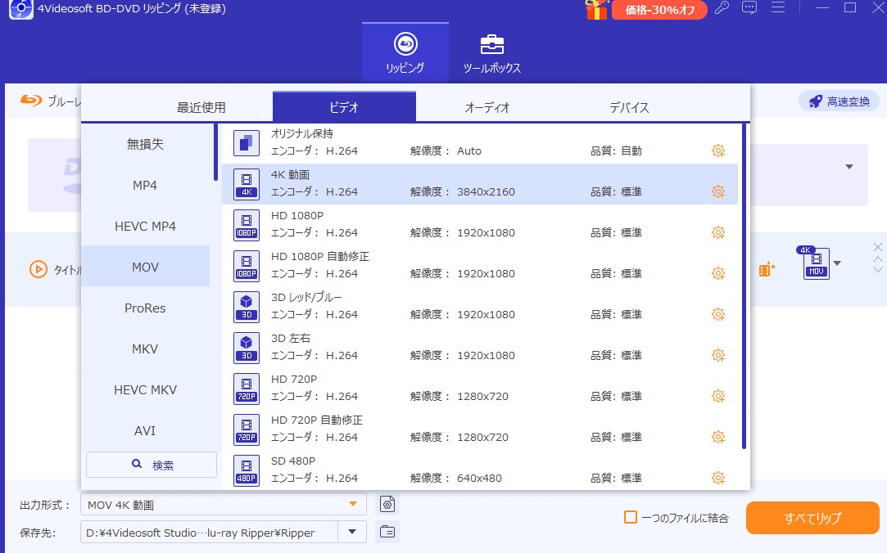Click the gift promotion icon

coord(597,9)
